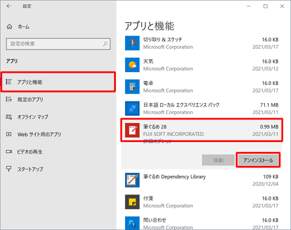The width and height of the screenshot is (291, 230).
Task: Open the 詳細オプション link
Action: point(158,141)
